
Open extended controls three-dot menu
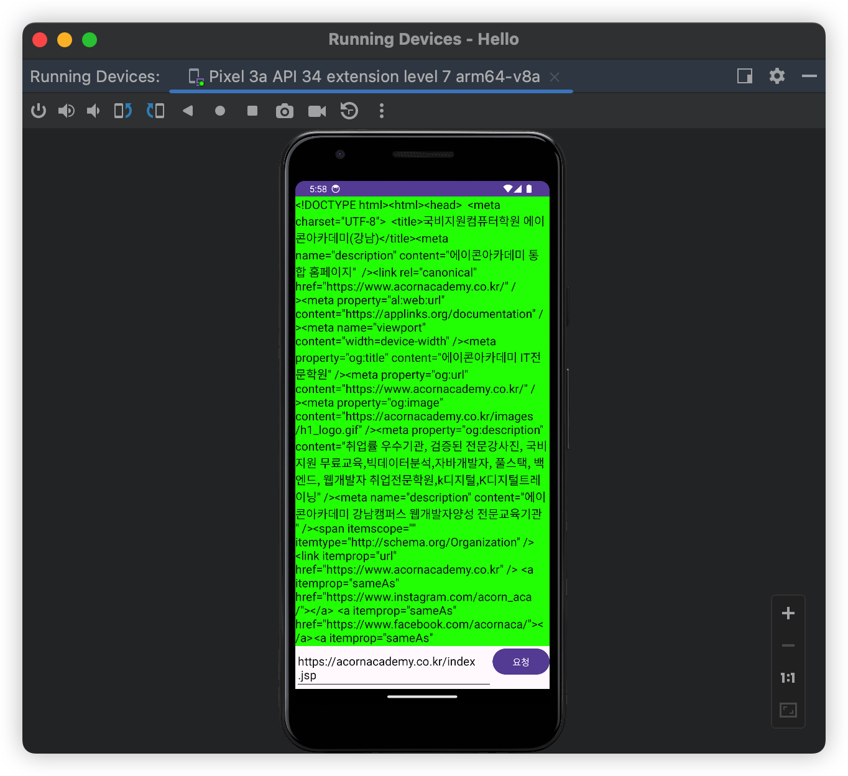pos(382,111)
